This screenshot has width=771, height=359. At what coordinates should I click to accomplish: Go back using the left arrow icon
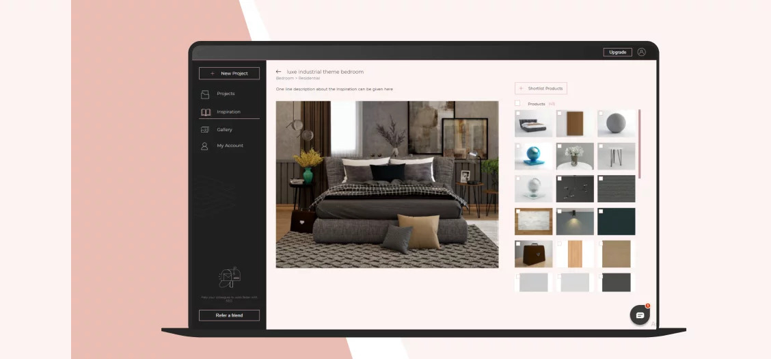[x=278, y=72]
